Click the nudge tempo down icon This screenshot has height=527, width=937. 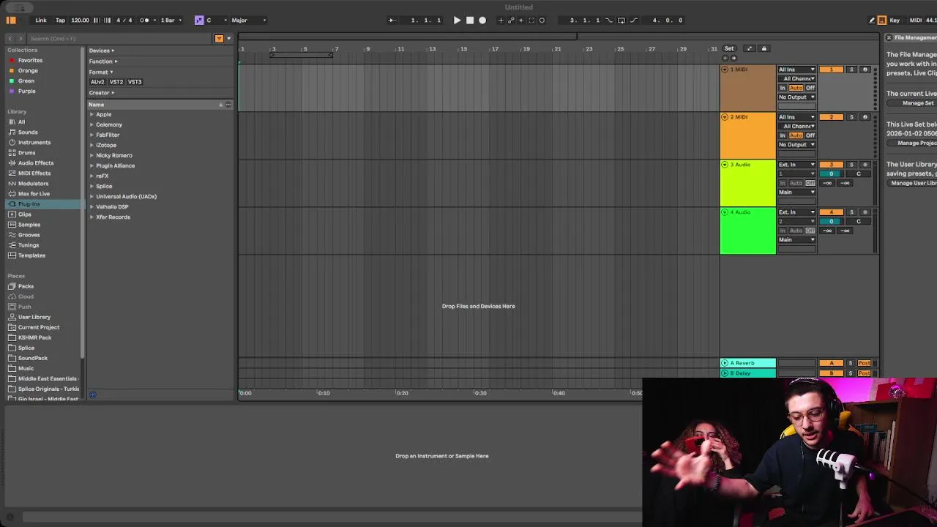tap(97, 20)
